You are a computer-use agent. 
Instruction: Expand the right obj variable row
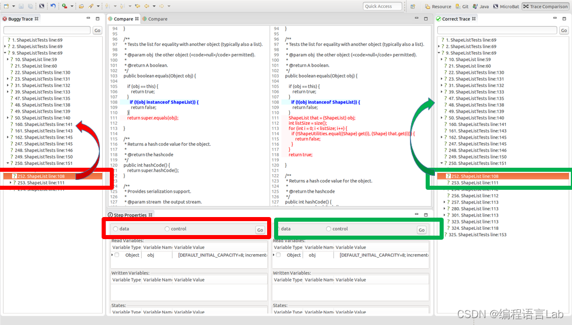coord(274,255)
